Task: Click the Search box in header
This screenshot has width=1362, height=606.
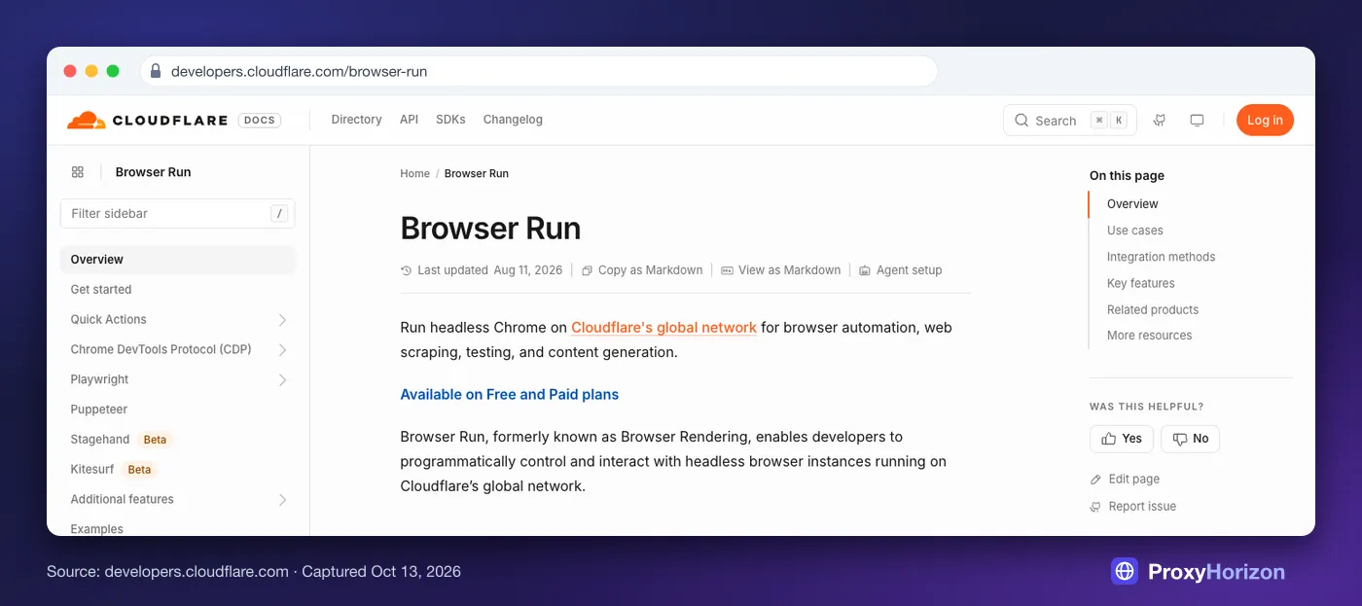Action: tap(1069, 121)
